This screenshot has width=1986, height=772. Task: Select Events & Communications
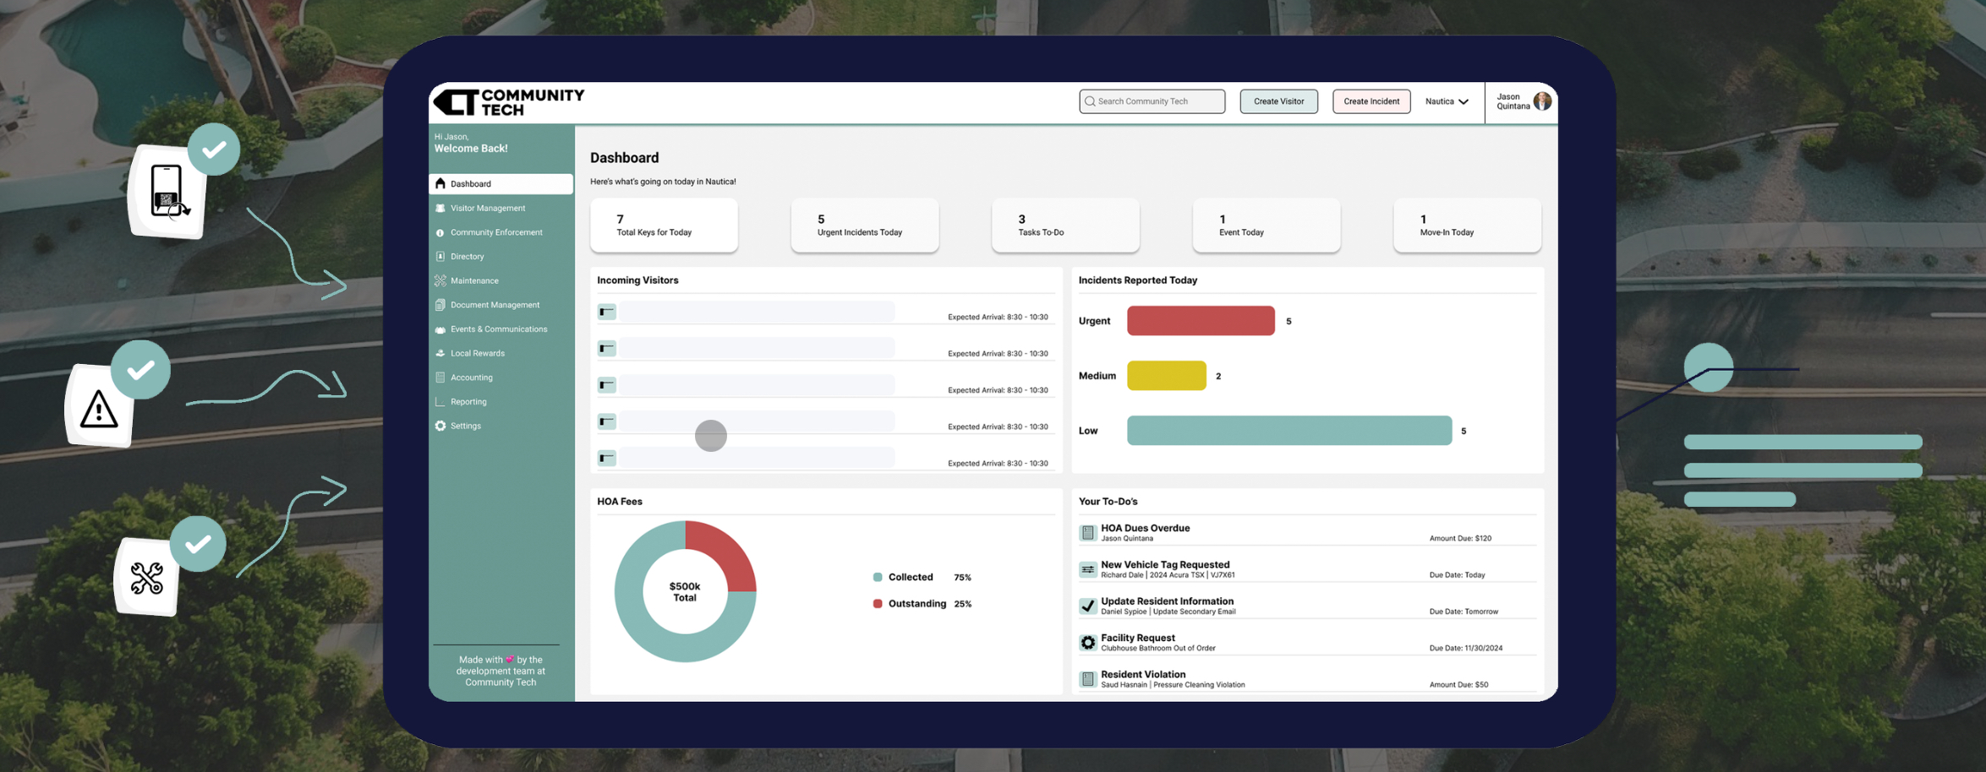pos(499,329)
